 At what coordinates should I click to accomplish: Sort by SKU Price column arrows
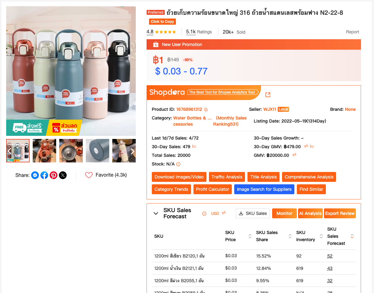click(250, 236)
